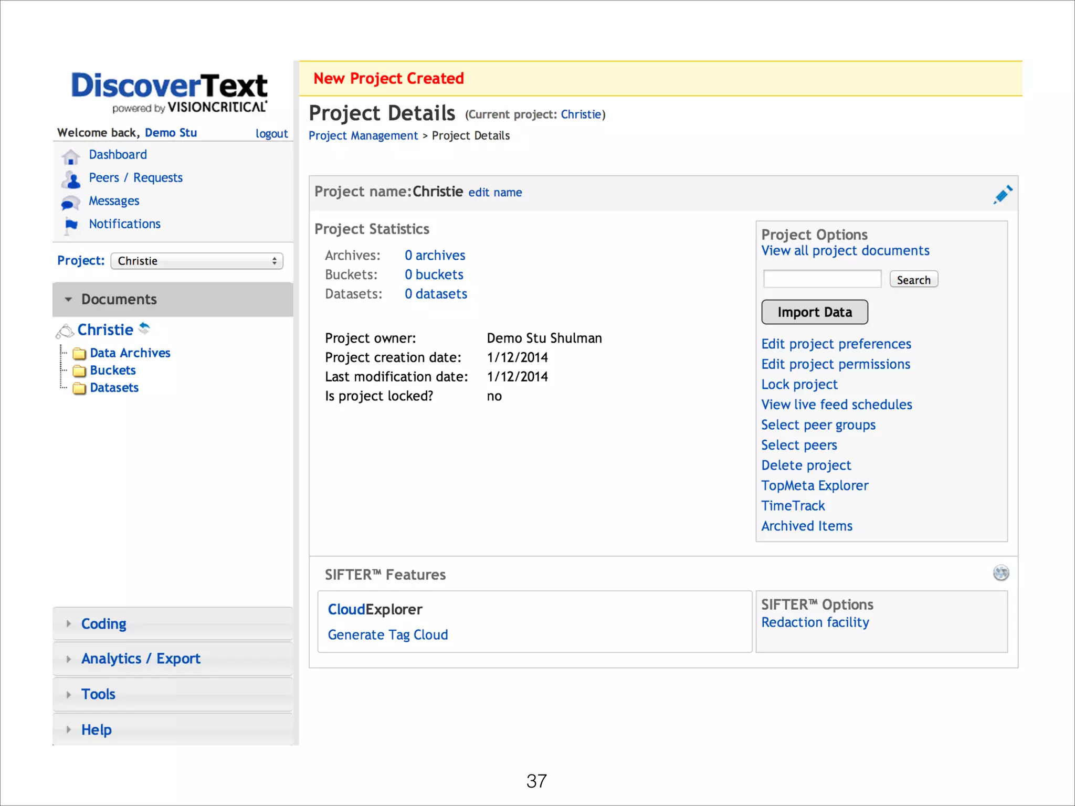The height and width of the screenshot is (806, 1075).
Task: Click the Peers / Requests people icon
Action: tap(71, 179)
